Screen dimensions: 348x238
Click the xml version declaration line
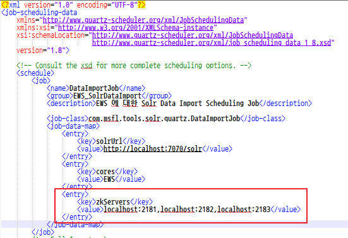pos(73,4)
